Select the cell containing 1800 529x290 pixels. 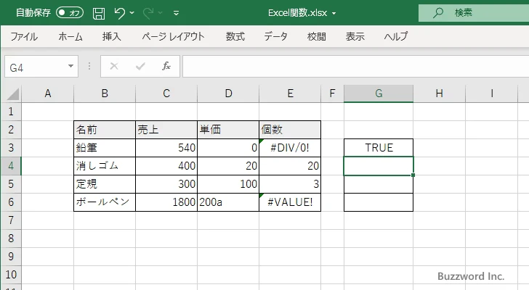[166, 202]
